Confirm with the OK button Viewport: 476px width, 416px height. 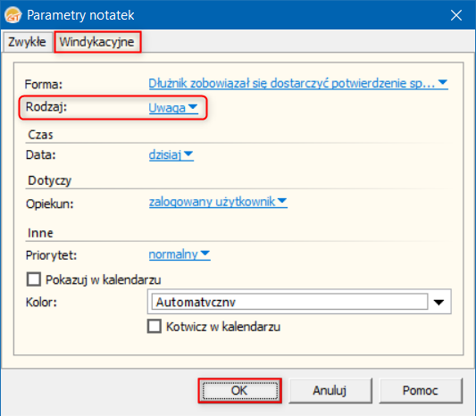coord(240,390)
